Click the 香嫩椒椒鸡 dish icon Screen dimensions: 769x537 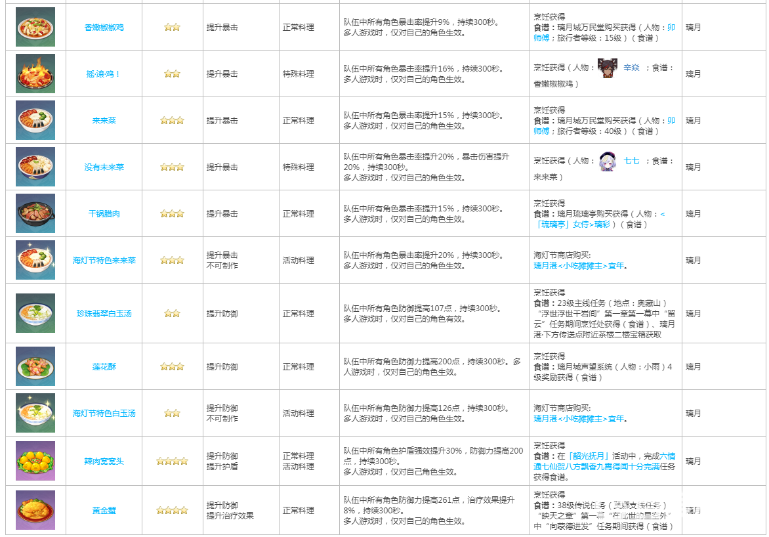coord(35,27)
